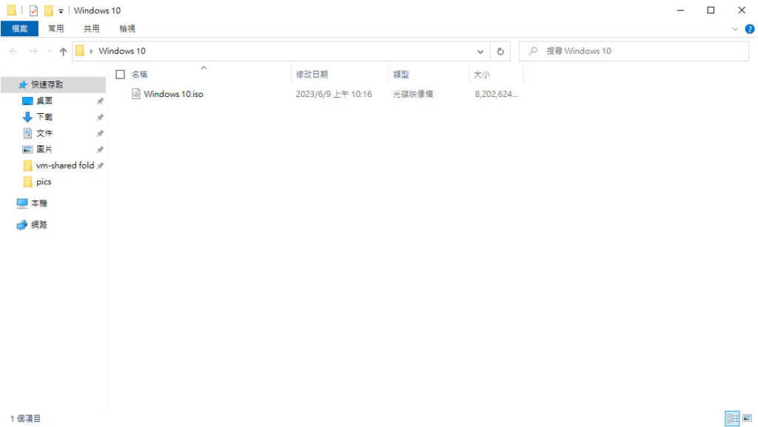The height and width of the screenshot is (427, 758).
Task: Click the search Windows 10 input field
Action: (634, 51)
